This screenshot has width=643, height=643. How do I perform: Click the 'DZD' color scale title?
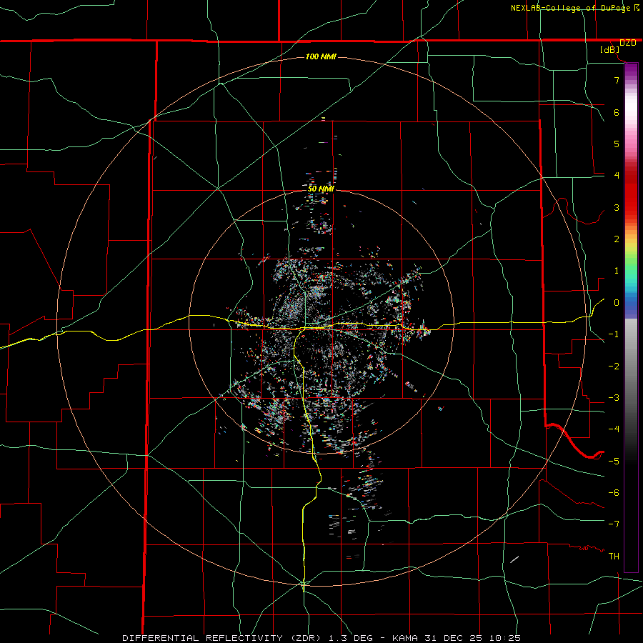coord(627,43)
